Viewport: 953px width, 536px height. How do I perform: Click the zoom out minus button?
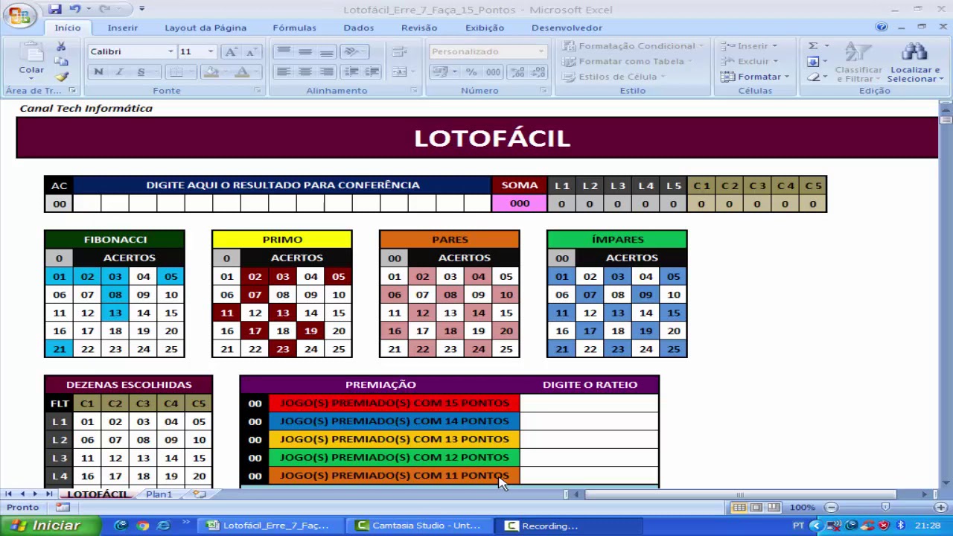pyautogui.click(x=831, y=507)
